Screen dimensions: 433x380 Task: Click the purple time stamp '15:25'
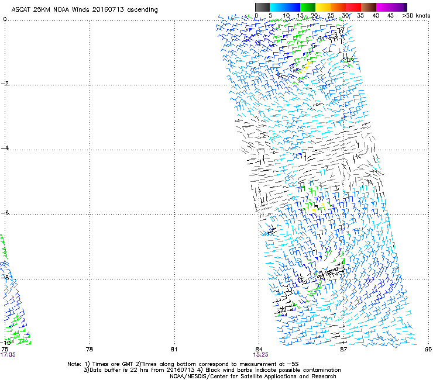tap(261, 355)
